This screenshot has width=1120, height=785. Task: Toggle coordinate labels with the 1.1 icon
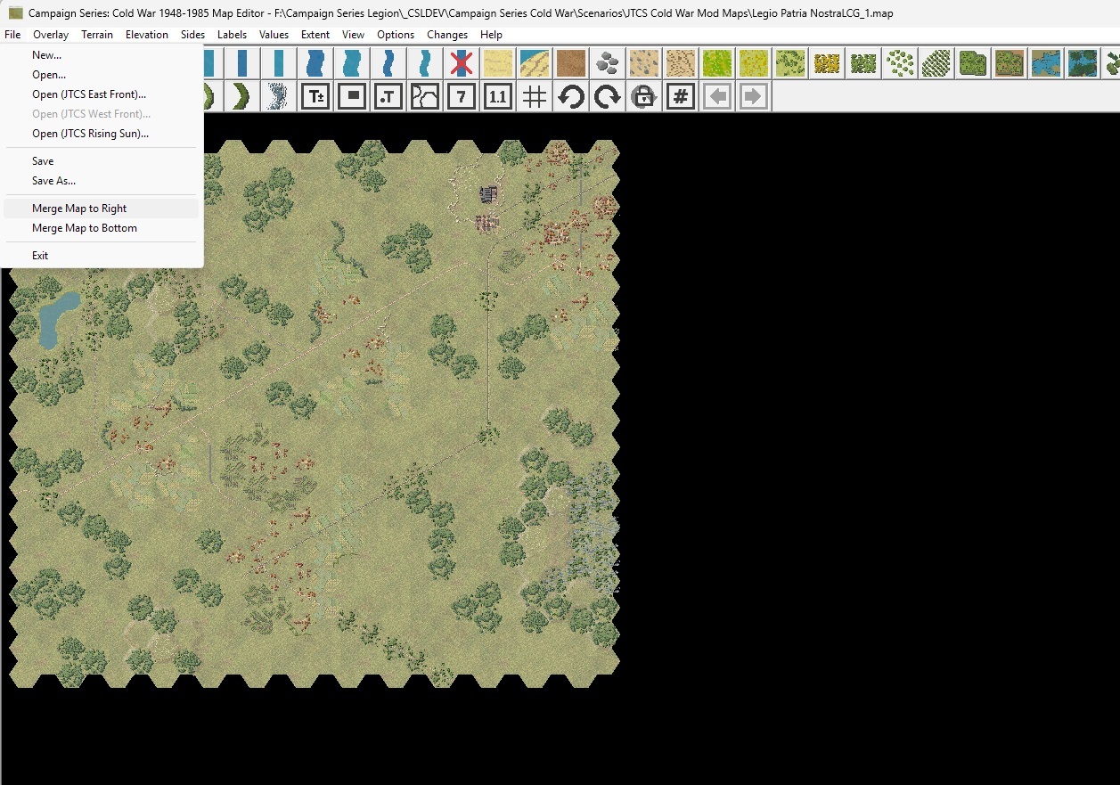pyautogui.click(x=497, y=96)
